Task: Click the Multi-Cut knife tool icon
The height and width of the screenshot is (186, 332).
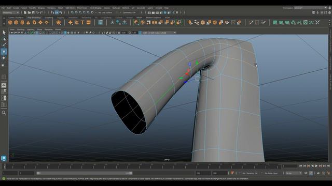Action: point(251,22)
